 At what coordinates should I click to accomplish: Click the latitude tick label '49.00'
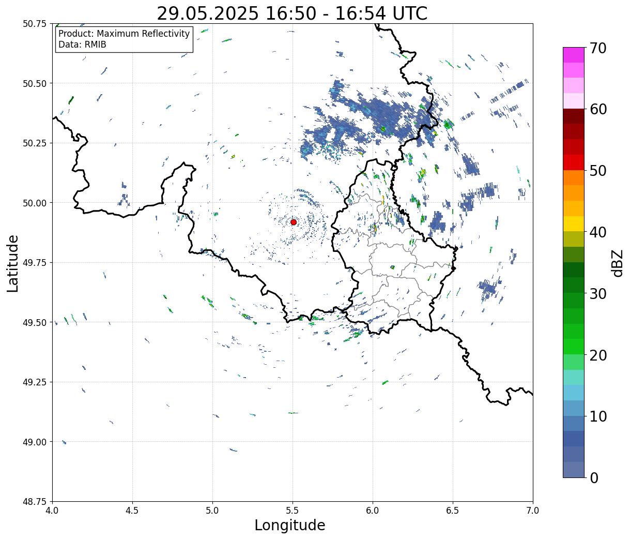click(x=35, y=442)
